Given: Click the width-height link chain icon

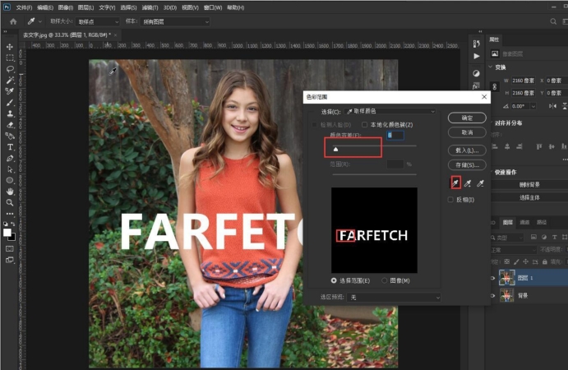Looking at the screenshot, I should coord(495,86).
